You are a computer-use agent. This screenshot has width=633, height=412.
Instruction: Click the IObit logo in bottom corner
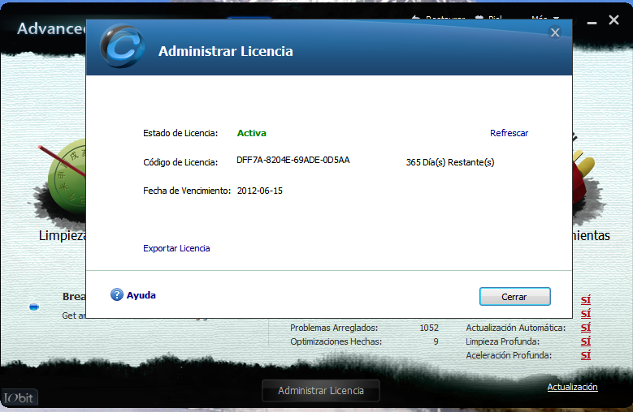pyautogui.click(x=19, y=398)
